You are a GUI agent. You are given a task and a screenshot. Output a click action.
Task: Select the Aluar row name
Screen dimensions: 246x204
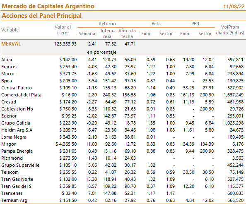point(7,60)
